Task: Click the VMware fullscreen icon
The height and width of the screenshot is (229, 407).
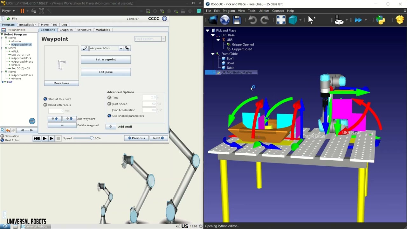Action: coord(41,11)
